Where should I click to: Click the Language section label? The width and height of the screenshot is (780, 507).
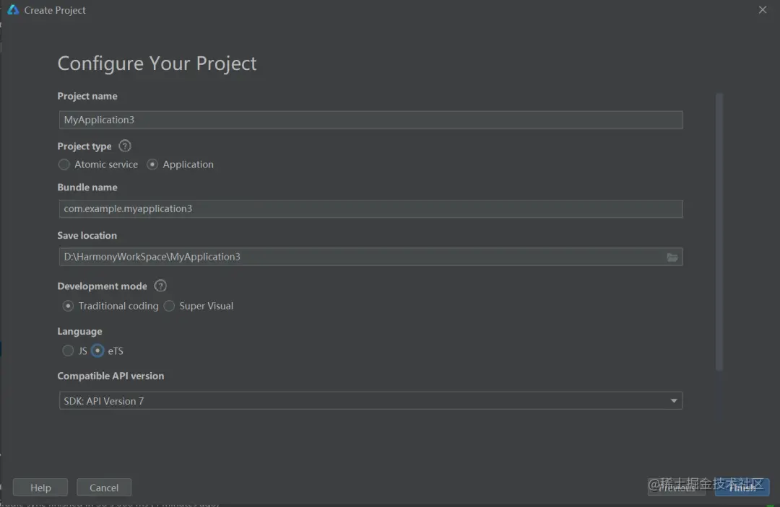(x=79, y=331)
